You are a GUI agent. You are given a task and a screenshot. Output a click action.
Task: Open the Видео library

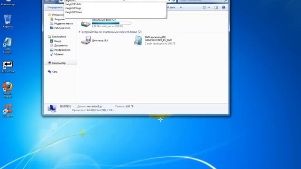[x=57, y=41]
